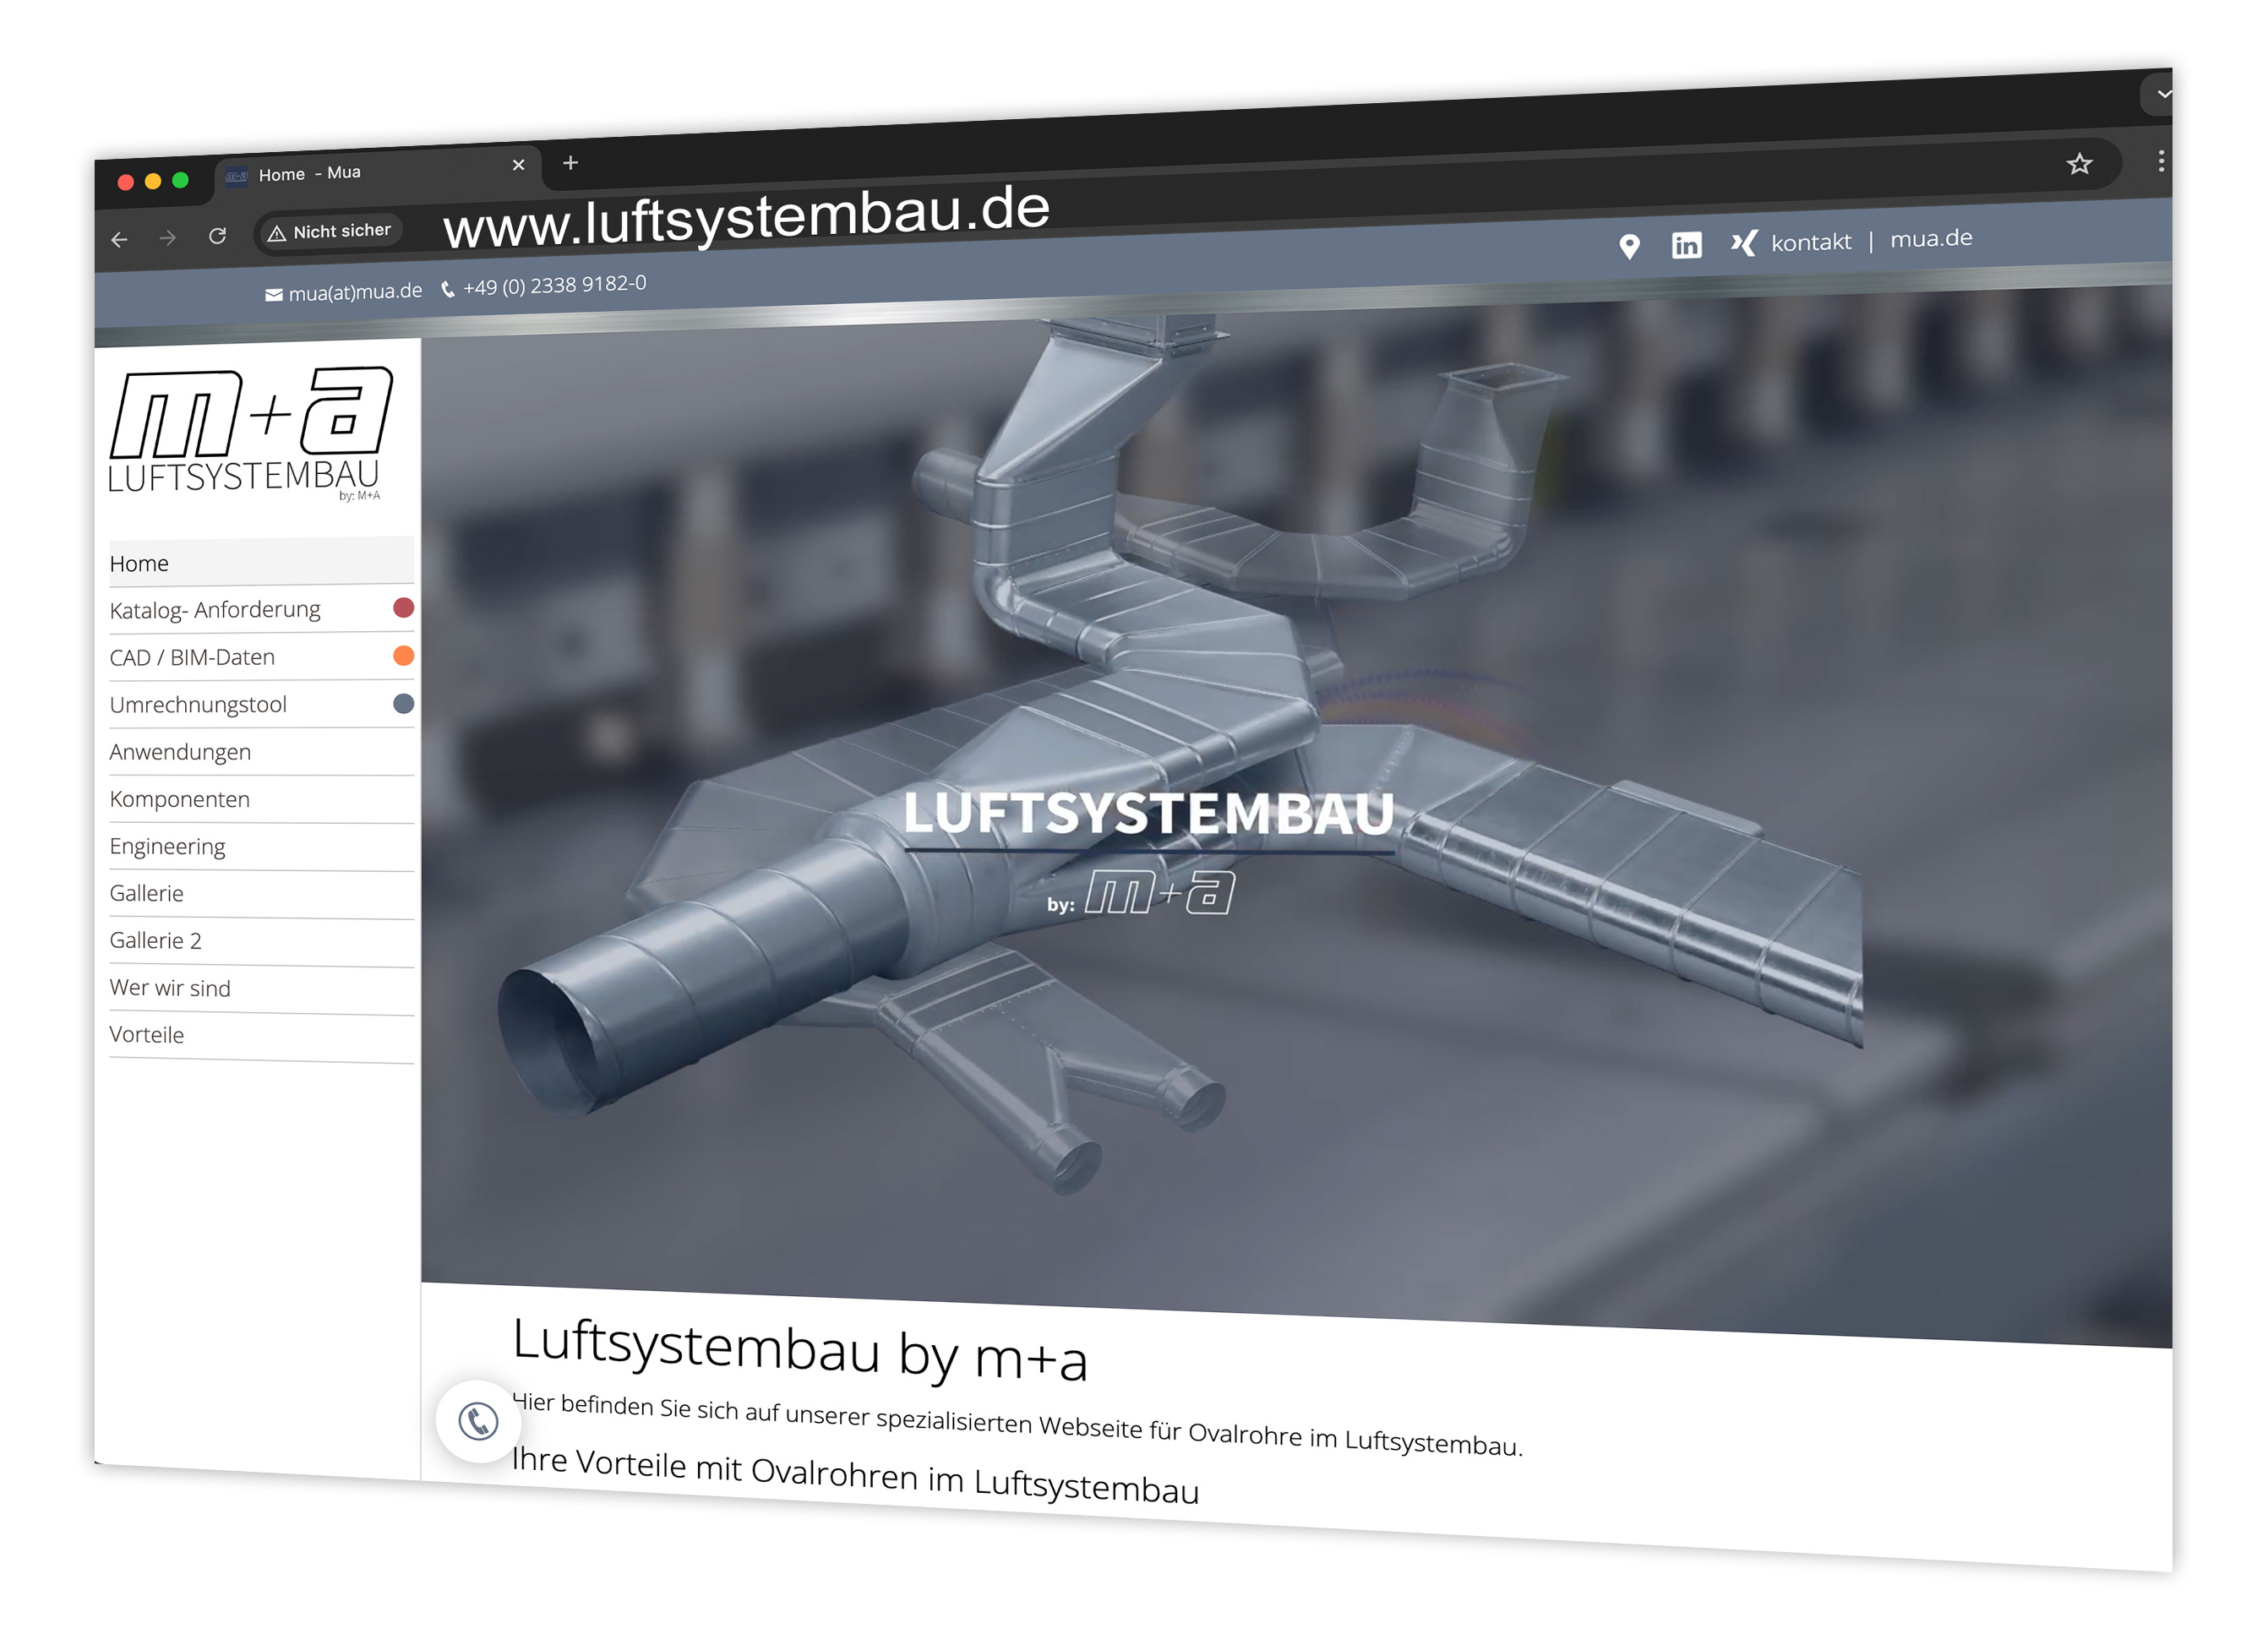This screenshot has width=2268, height=1634.
Task: Open browser three-dot menu
Action: point(2161,161)
